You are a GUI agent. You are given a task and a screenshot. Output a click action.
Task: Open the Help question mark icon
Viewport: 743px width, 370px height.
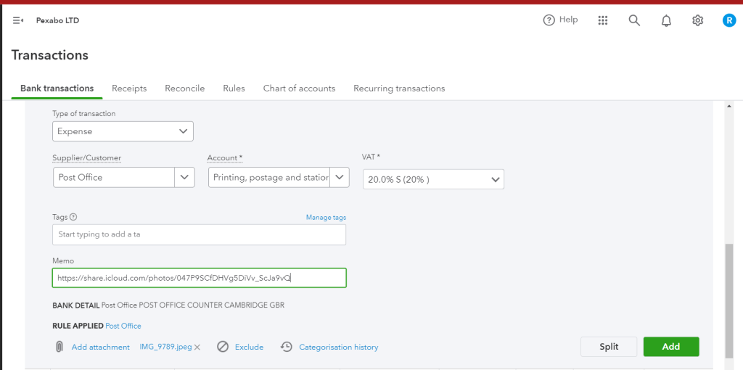(549, 20)
